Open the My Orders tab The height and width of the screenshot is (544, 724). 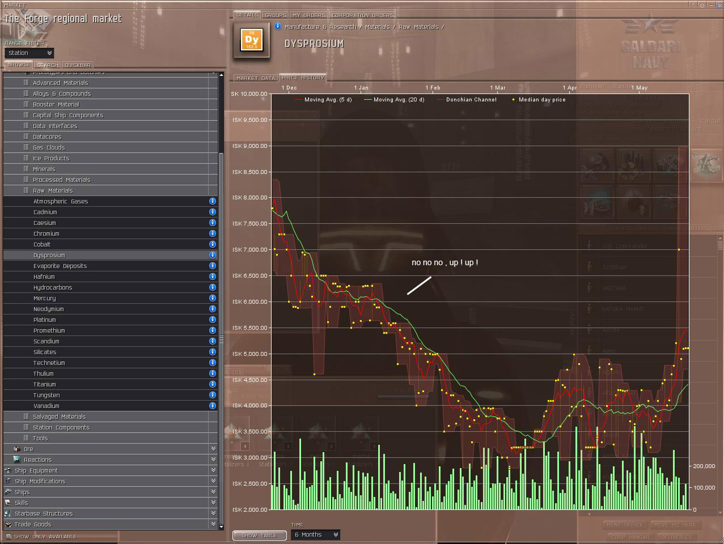tap(309, 15)
